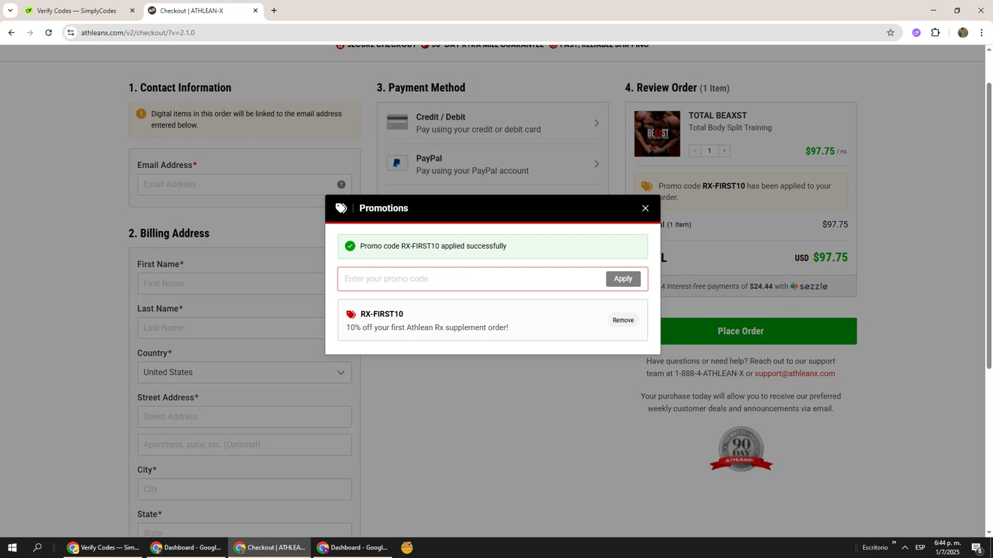Viewport: 993px width, 558px height.
Task: Focus the promo code input field
Action: 471,279
